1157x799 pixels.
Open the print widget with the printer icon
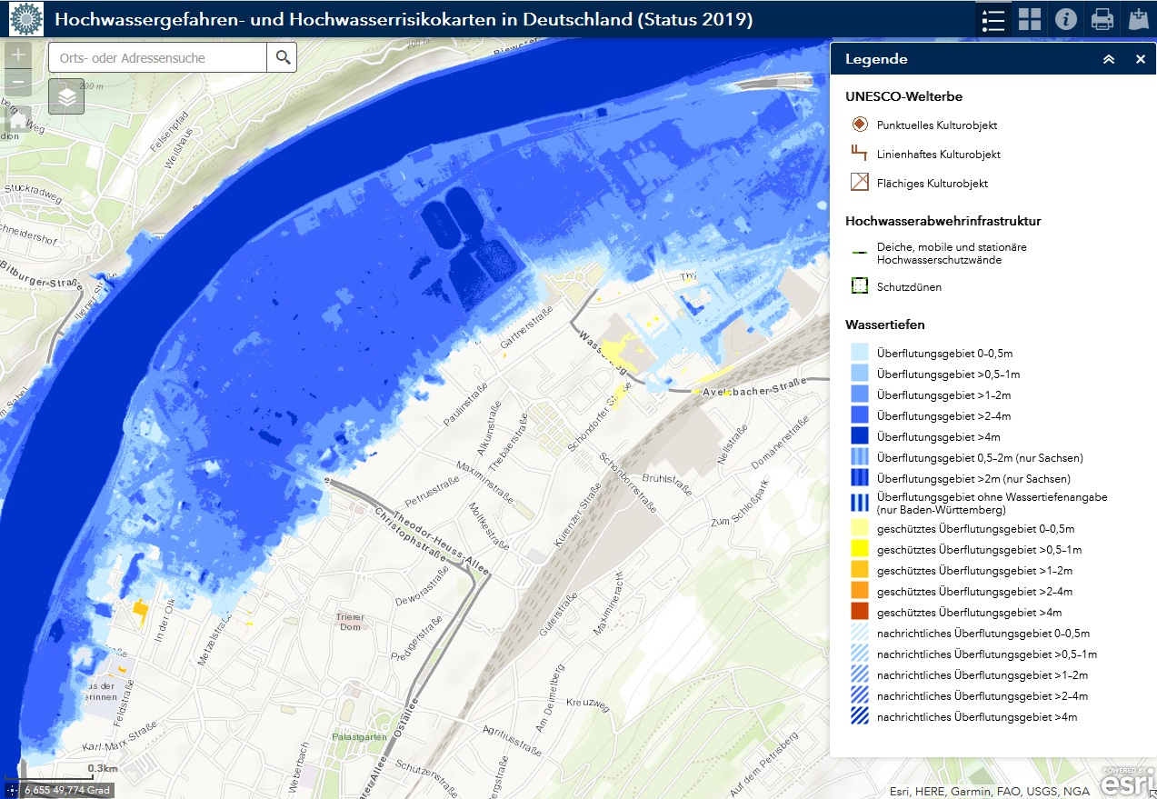click(x=1102, y=19)
